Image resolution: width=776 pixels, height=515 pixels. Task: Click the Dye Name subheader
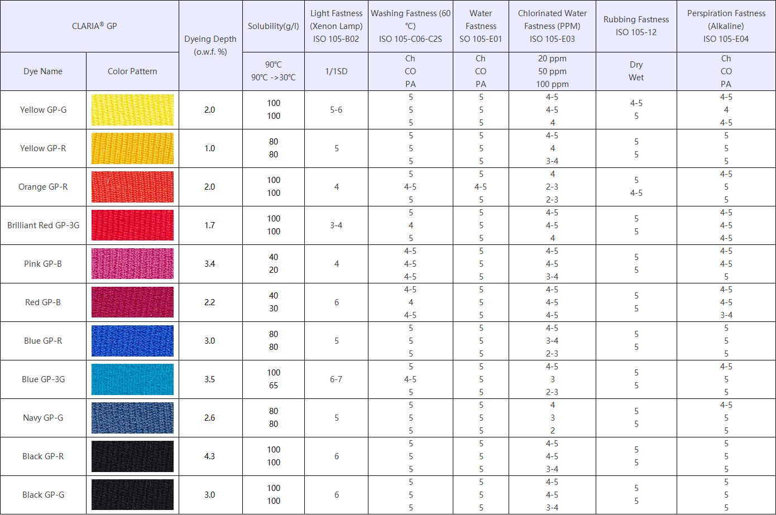(x=43, y=71)
